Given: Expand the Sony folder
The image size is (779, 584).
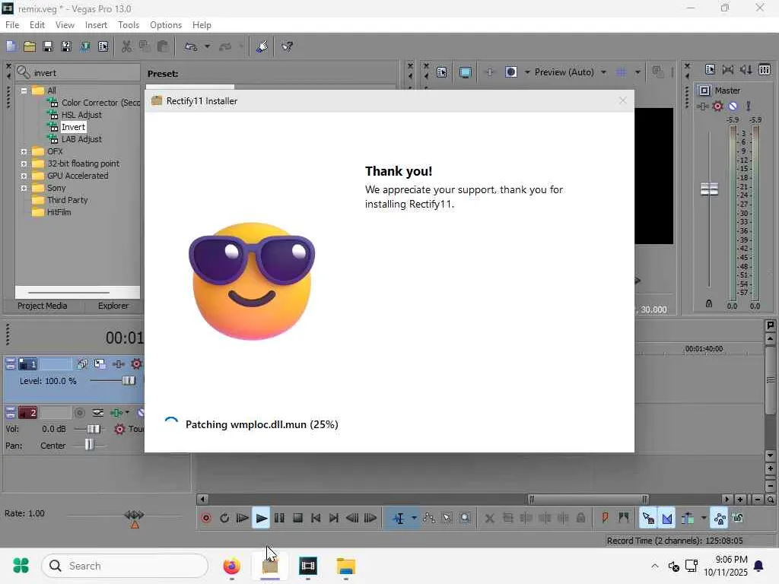Looking at the screenshot, I should click(x=24, y=189).
